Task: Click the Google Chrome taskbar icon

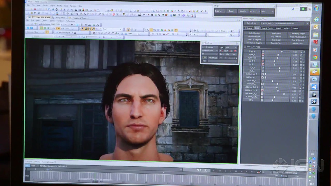Action: pos(315,57)
